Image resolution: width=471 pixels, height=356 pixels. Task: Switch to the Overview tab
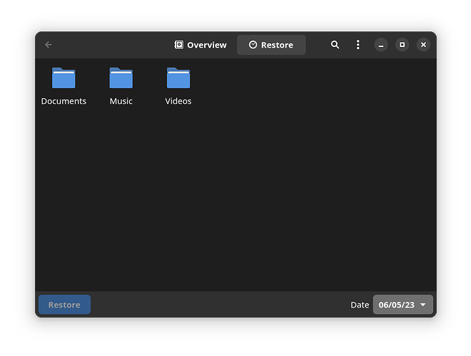click(x=201, y=45)
